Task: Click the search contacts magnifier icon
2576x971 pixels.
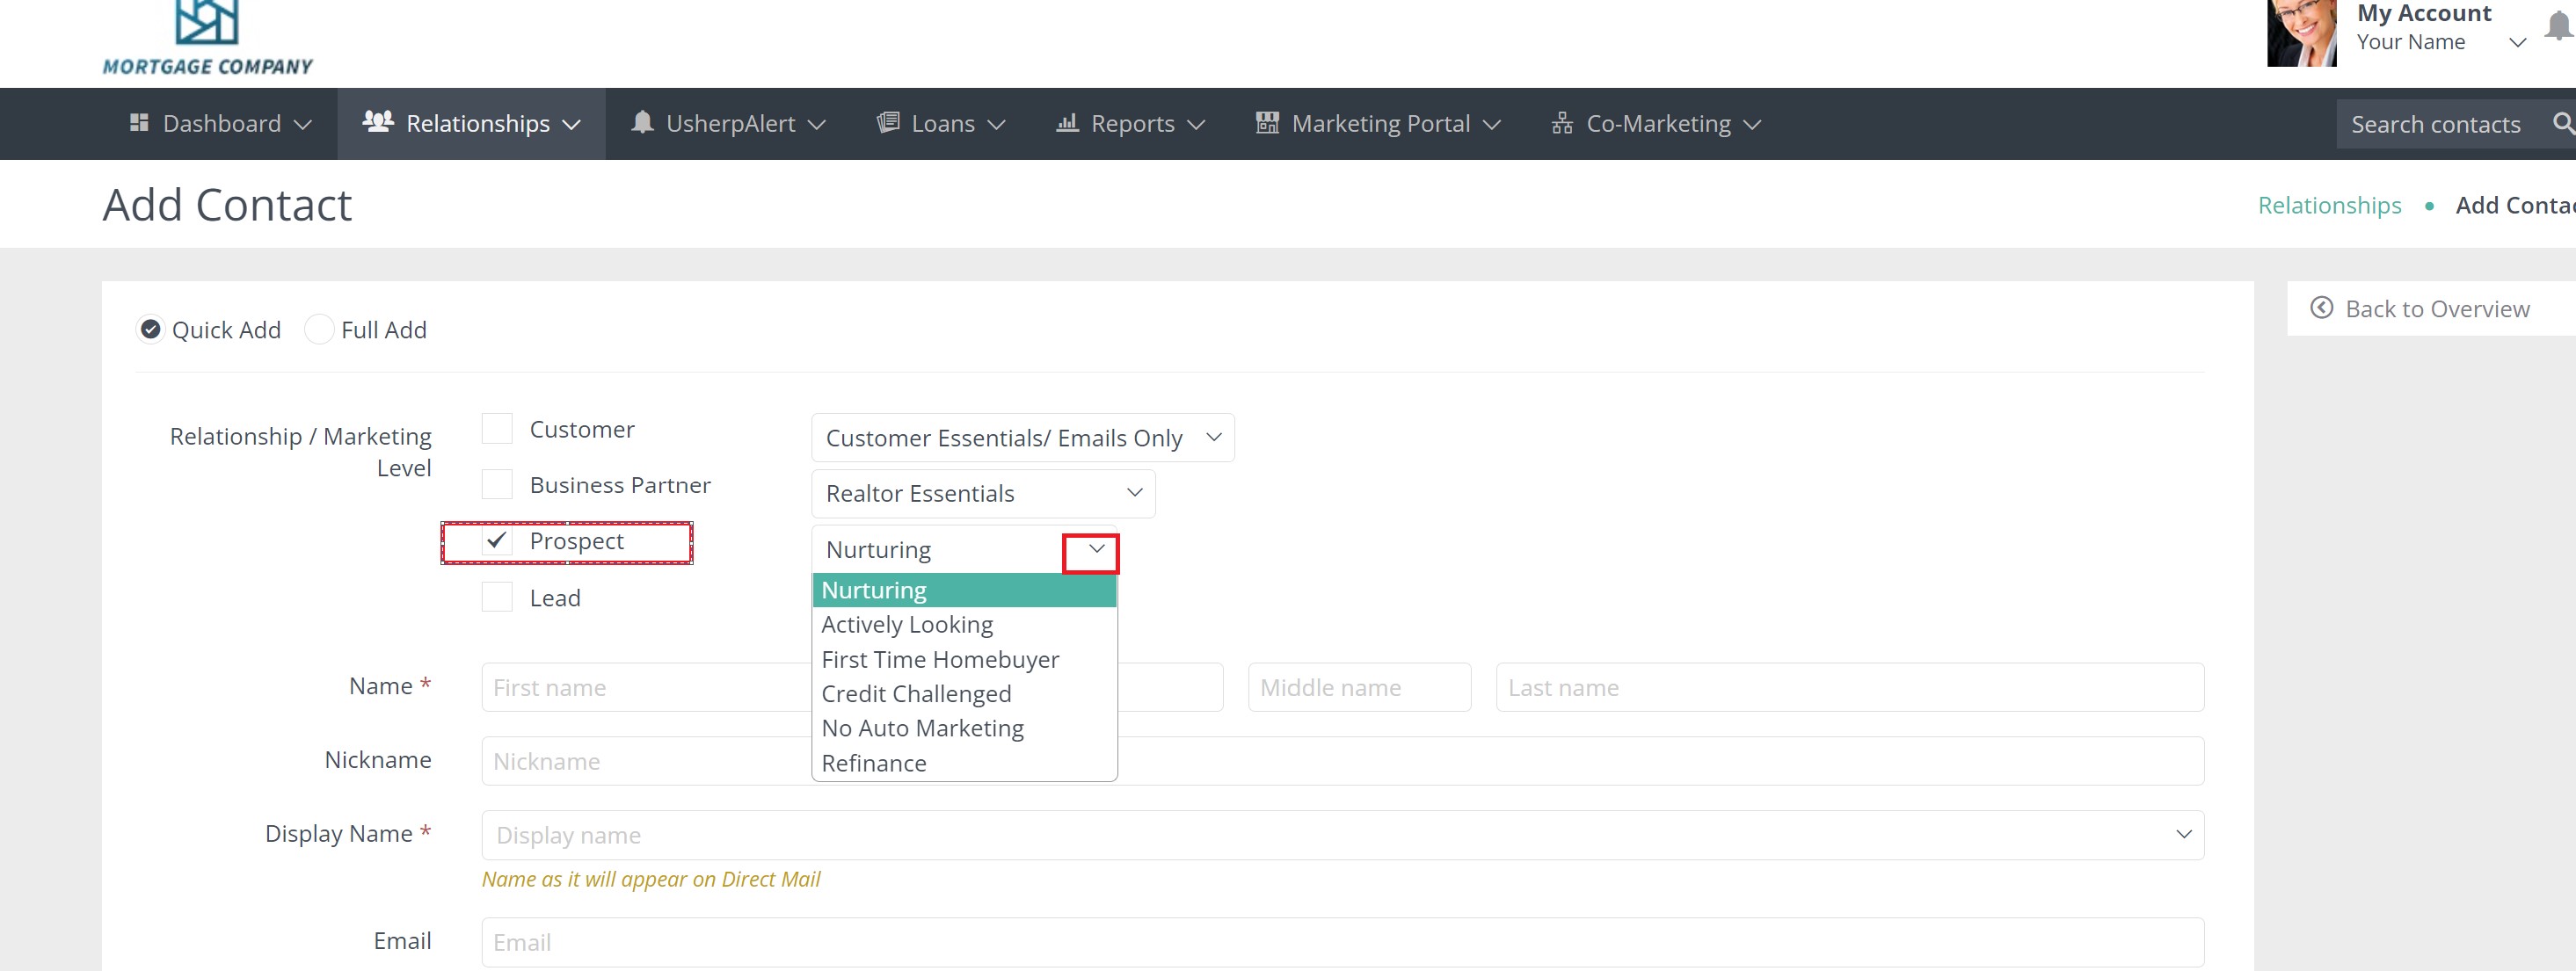Action: tap(2562, 123)
